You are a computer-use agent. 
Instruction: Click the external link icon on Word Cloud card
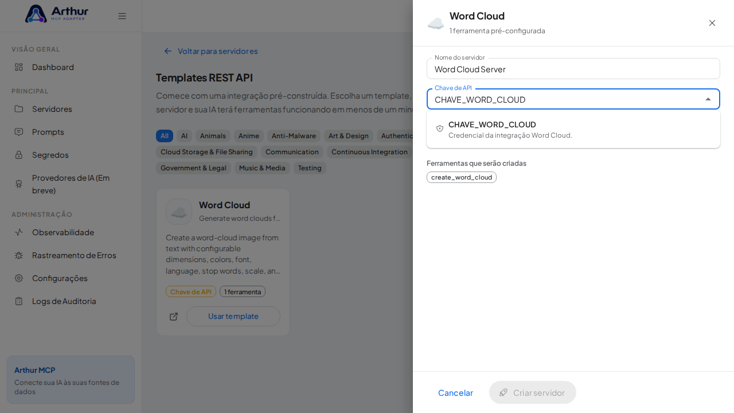(x=174, y=317)
